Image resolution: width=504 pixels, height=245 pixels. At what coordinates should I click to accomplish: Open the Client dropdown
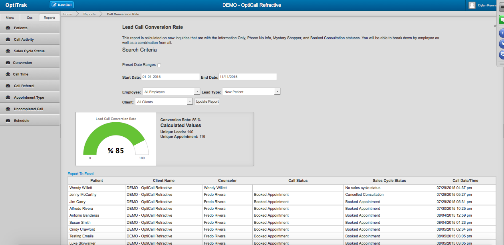164,102
